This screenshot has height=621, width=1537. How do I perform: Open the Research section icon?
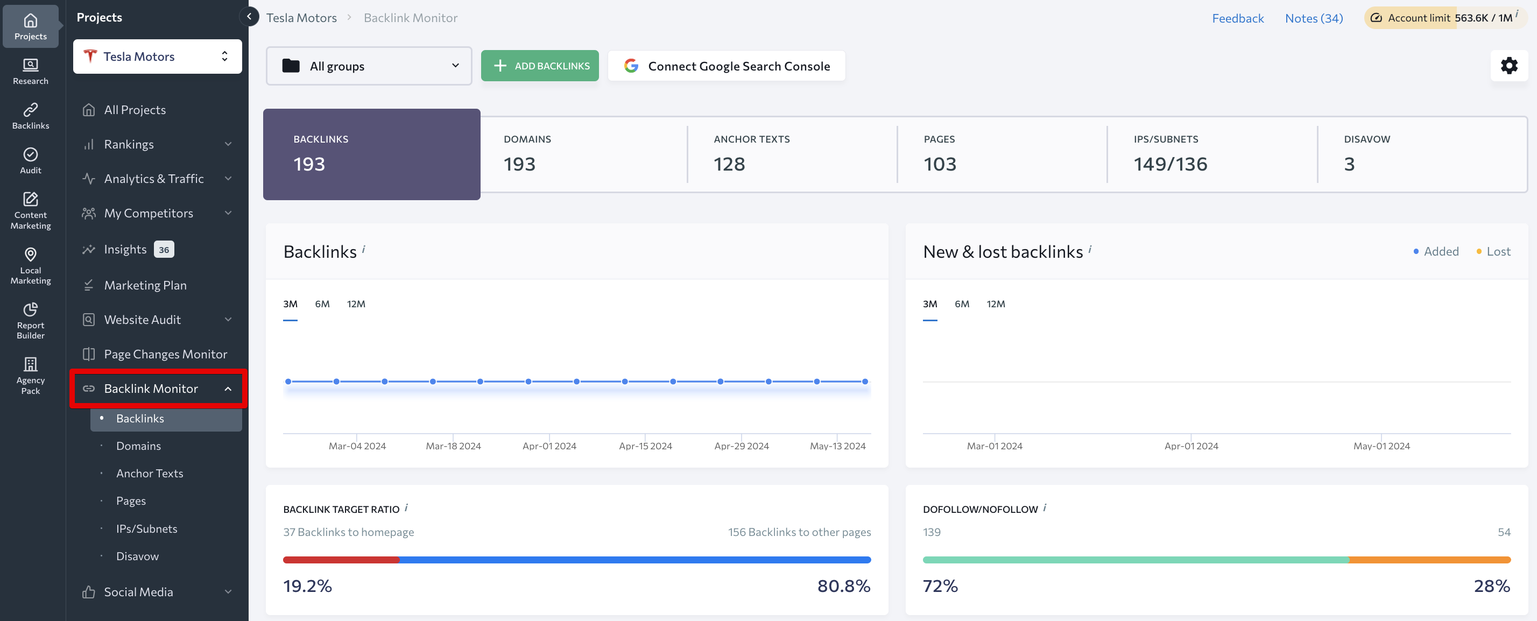31,71
